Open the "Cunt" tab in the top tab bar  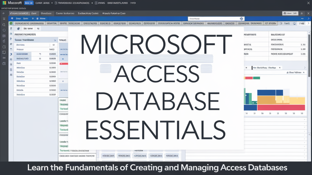[x=34, y=13]
